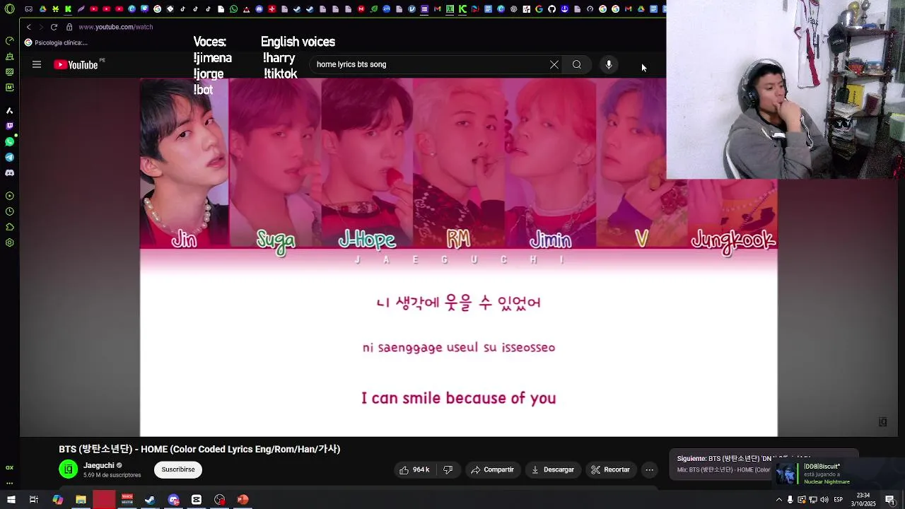
Task: Open Psicología clínica bookmark
Action: 56,42
